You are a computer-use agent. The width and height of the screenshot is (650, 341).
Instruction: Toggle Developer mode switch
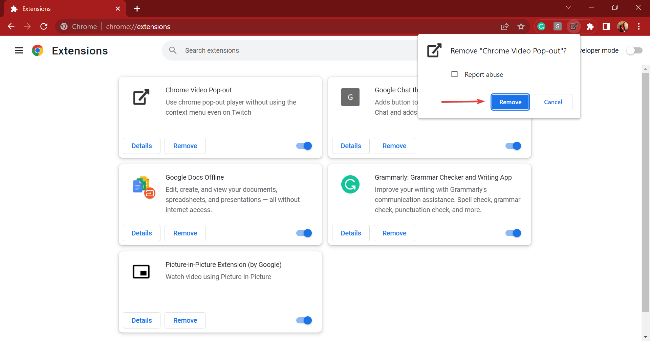(634, 50)
